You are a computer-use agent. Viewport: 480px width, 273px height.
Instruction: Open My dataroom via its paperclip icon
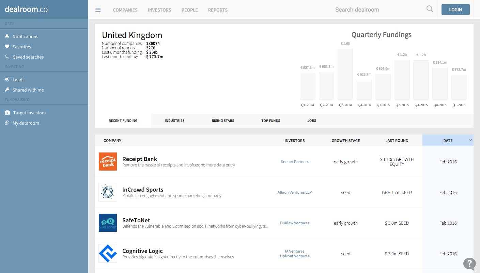(x=7, y=123)
